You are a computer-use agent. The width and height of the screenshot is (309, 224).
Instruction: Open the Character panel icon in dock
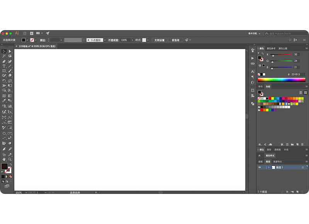point(253,71)
